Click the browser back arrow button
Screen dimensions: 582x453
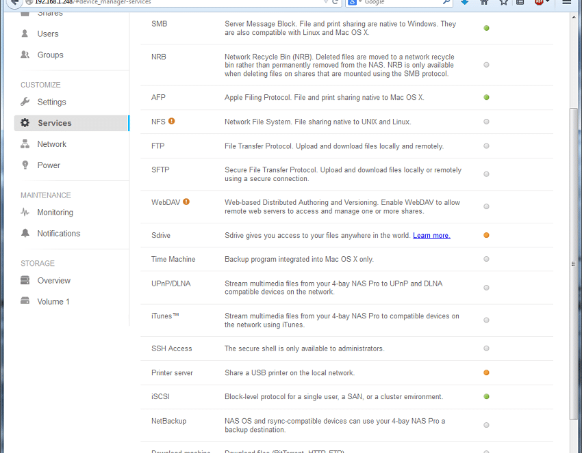pyautogui.click(x=14, y=2)
